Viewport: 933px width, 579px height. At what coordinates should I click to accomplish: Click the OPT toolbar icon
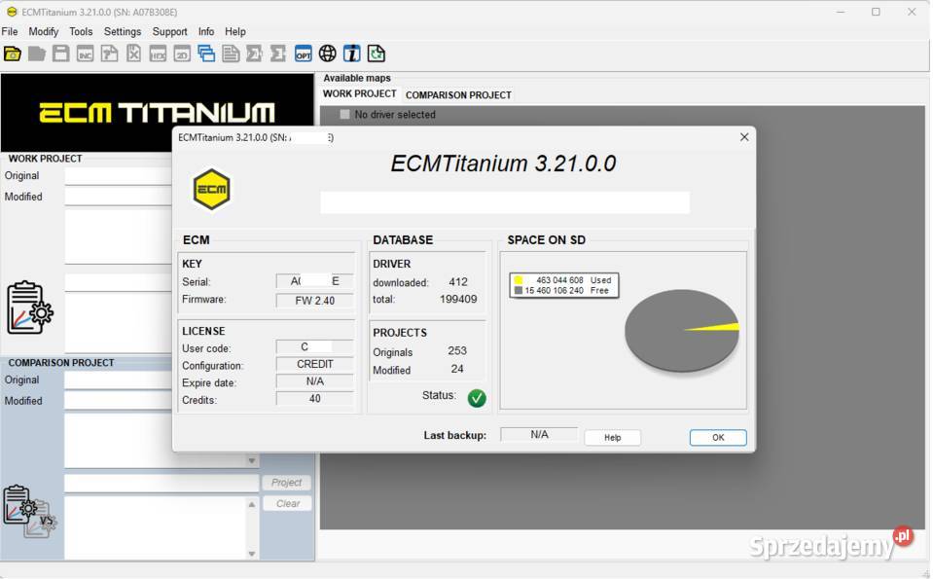point(304,54)
